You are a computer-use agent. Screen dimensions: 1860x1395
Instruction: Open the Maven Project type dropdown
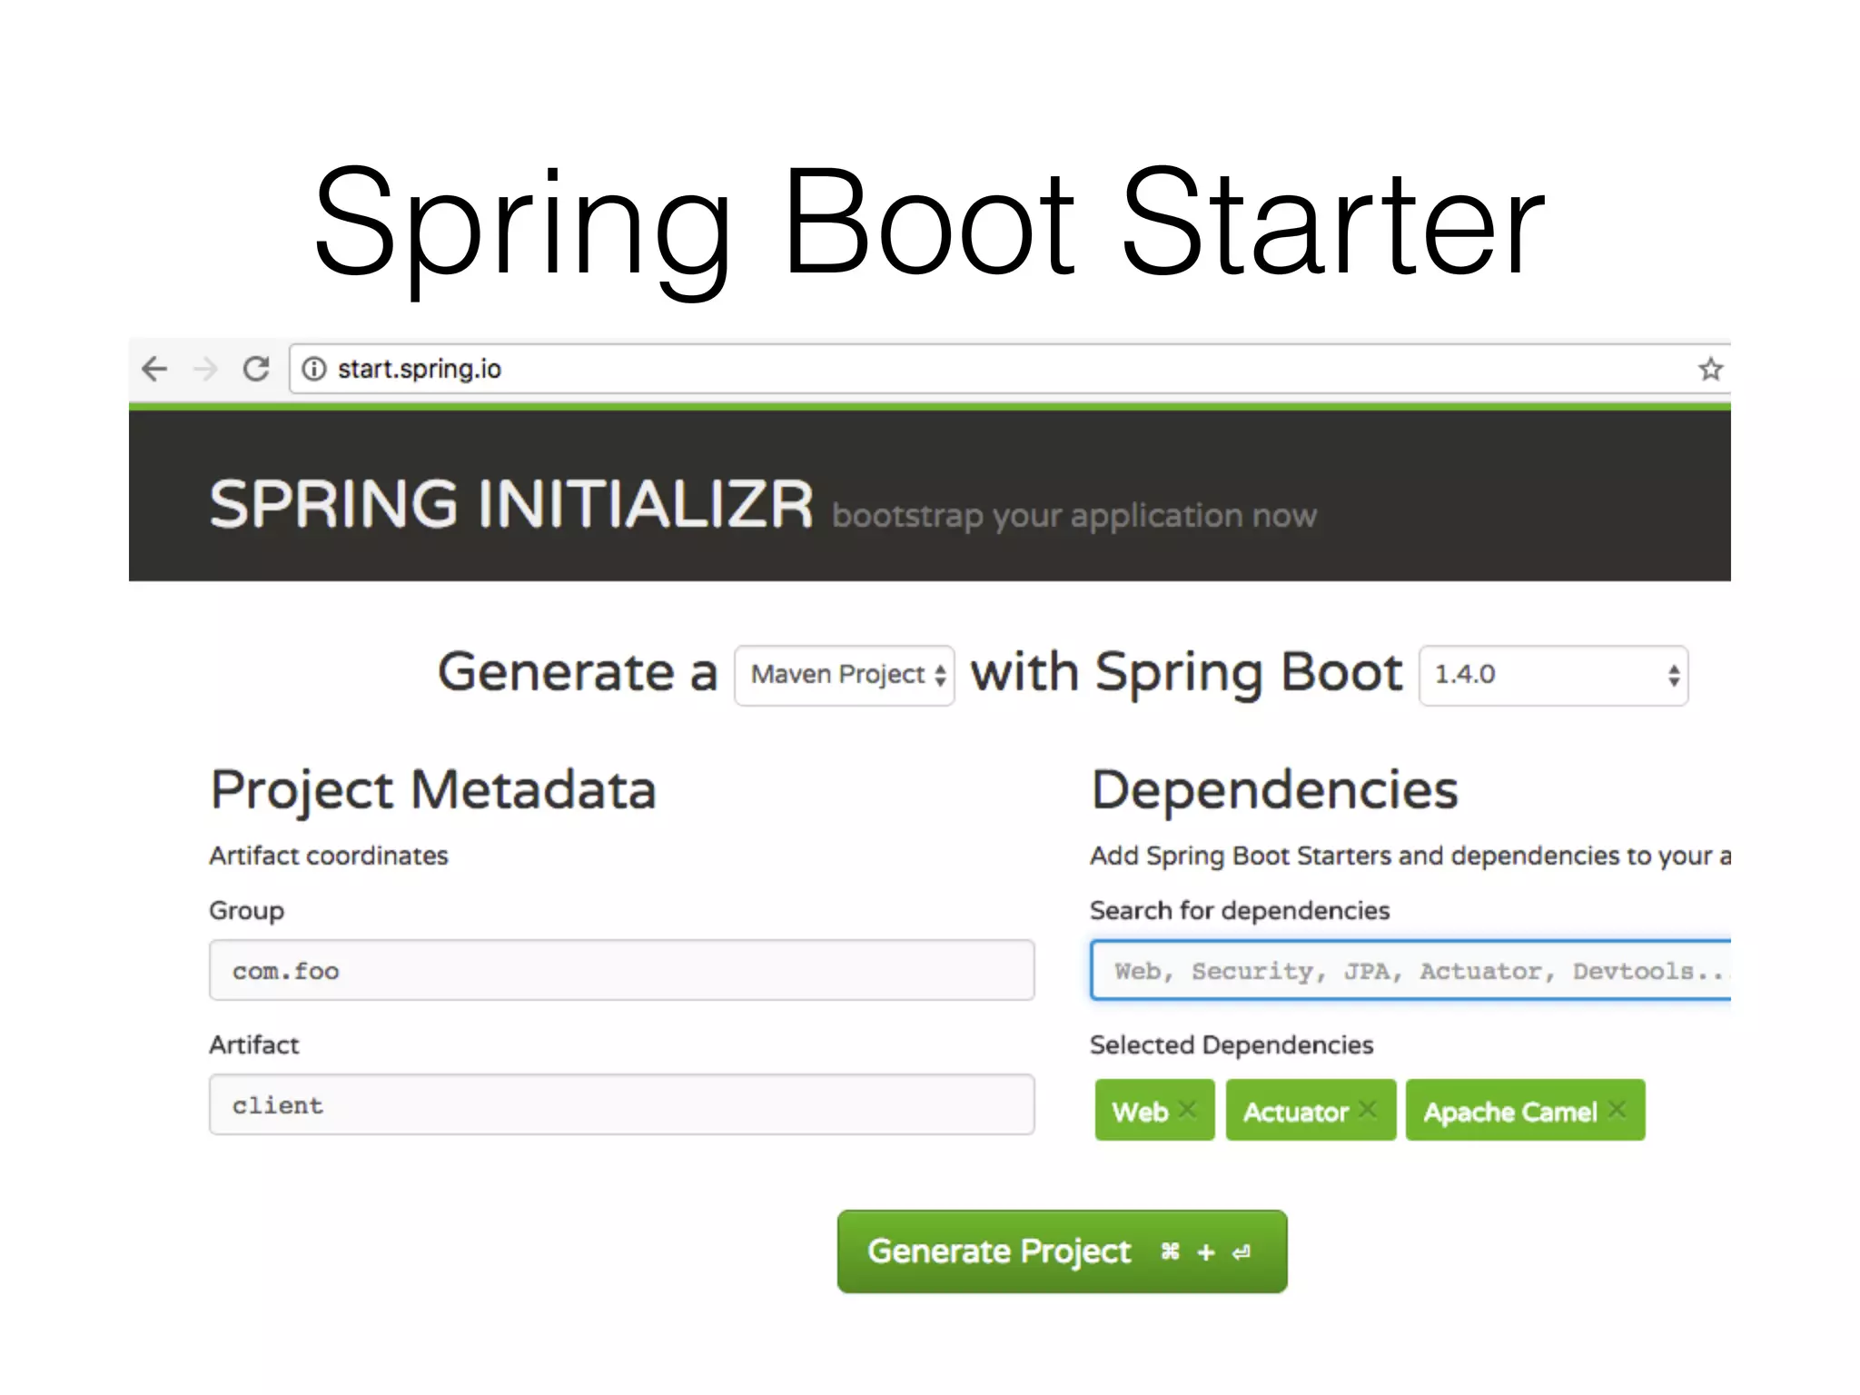(844, 675)
